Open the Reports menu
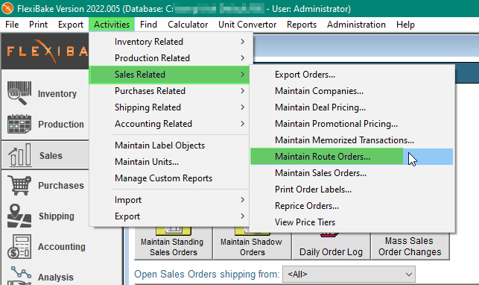 click(x=302, y=25)
